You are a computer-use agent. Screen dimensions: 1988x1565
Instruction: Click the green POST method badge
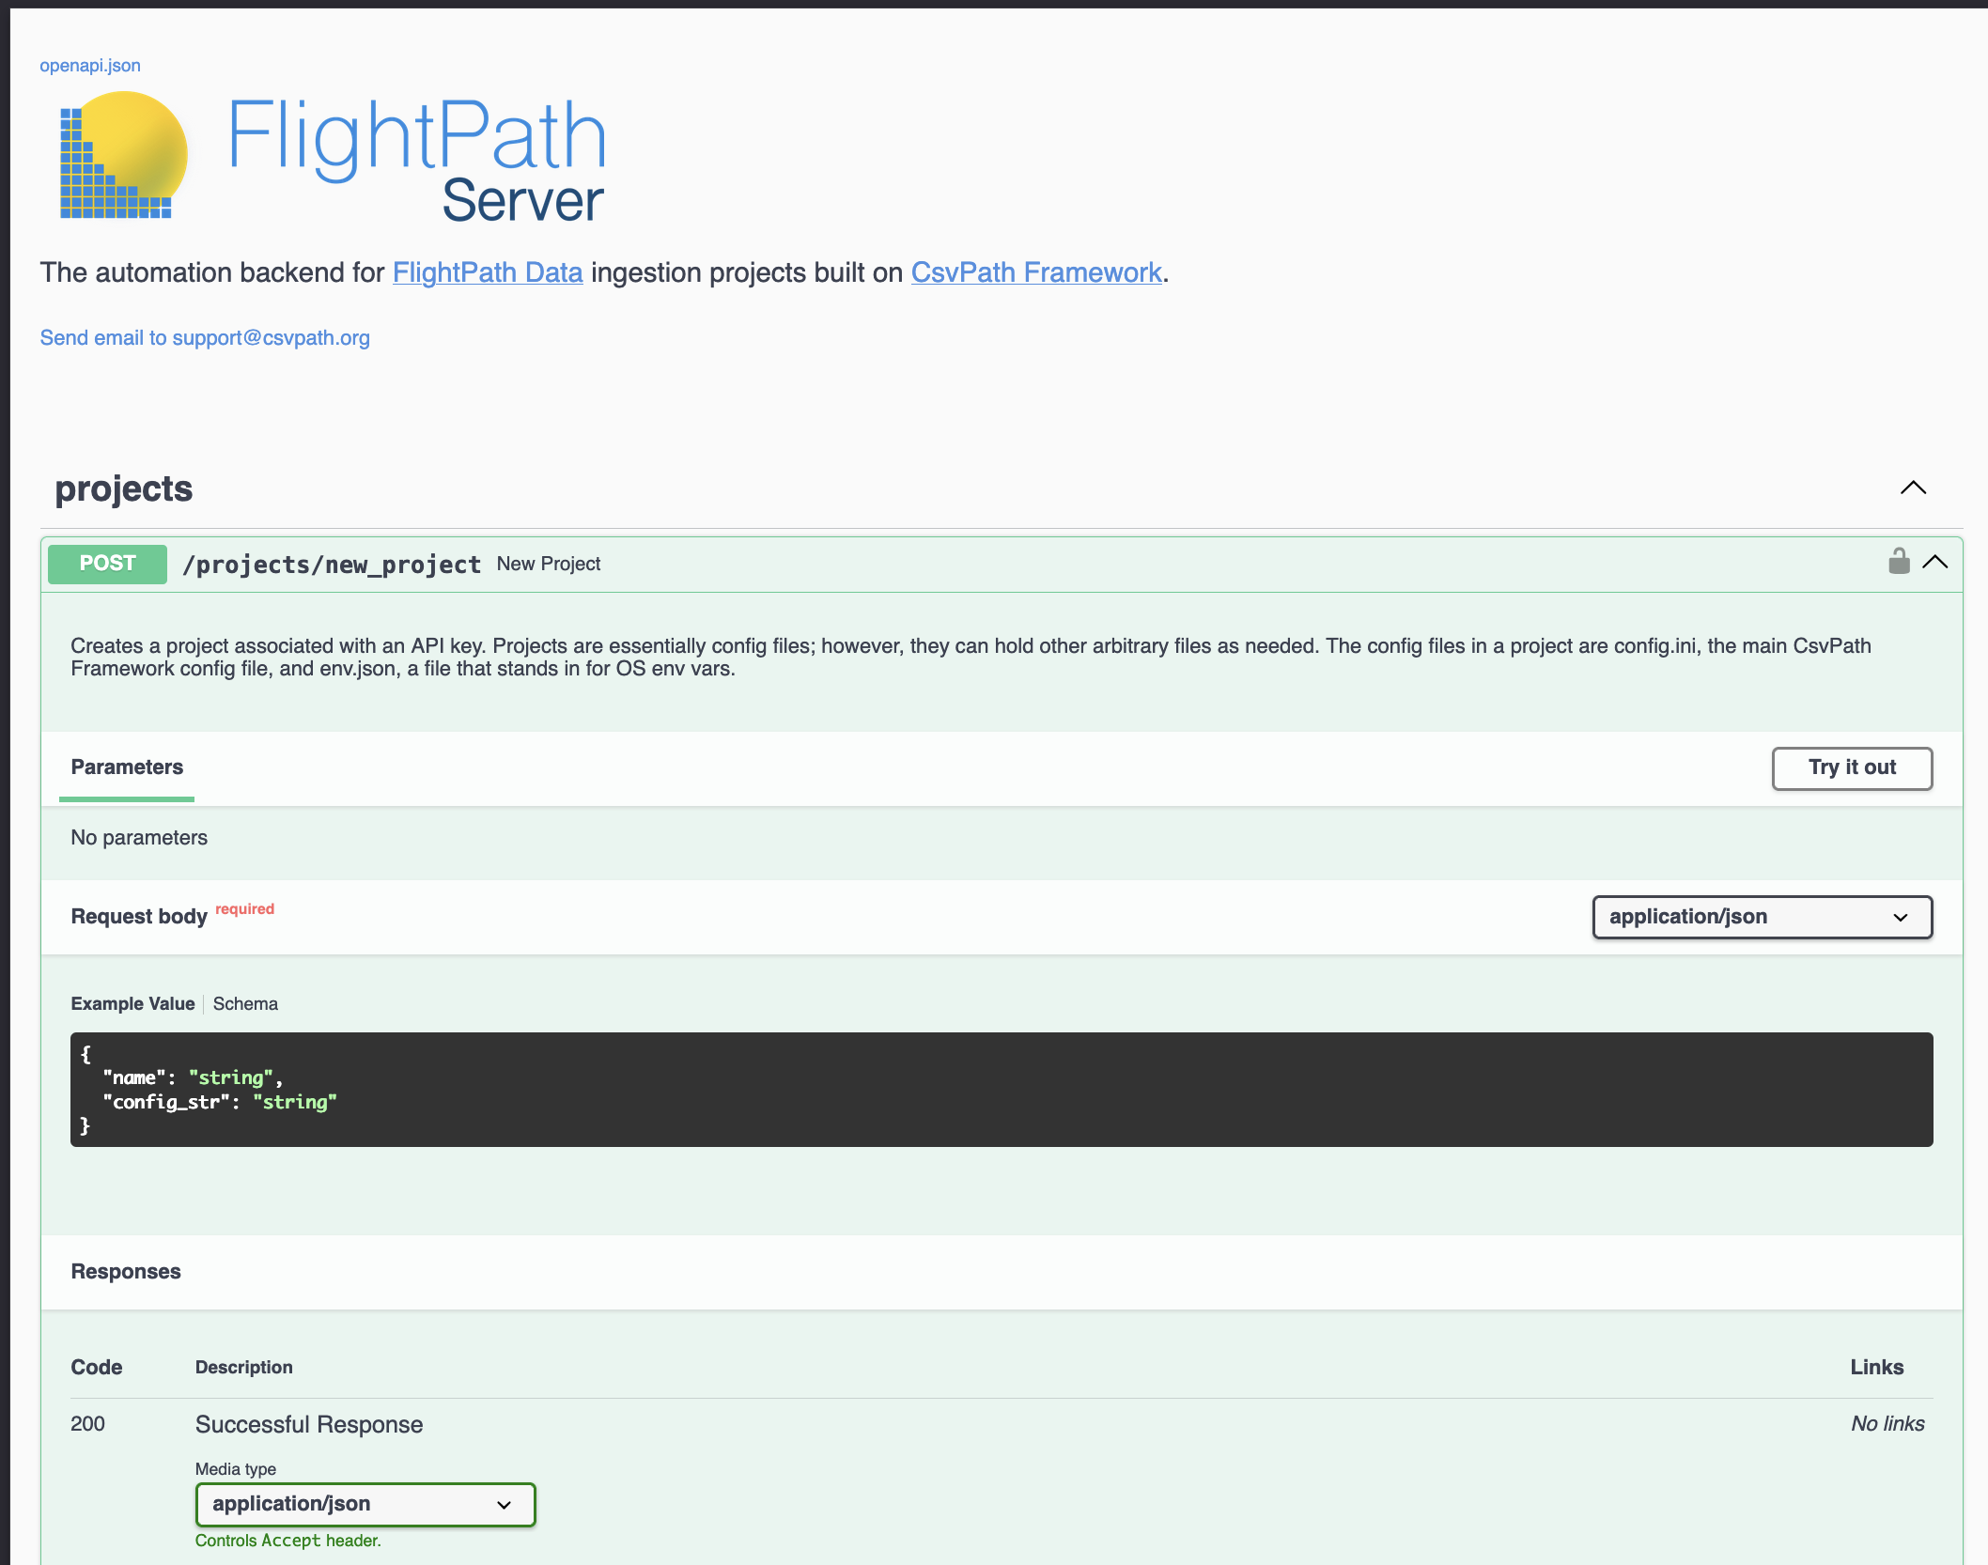[x=107, y=564]
